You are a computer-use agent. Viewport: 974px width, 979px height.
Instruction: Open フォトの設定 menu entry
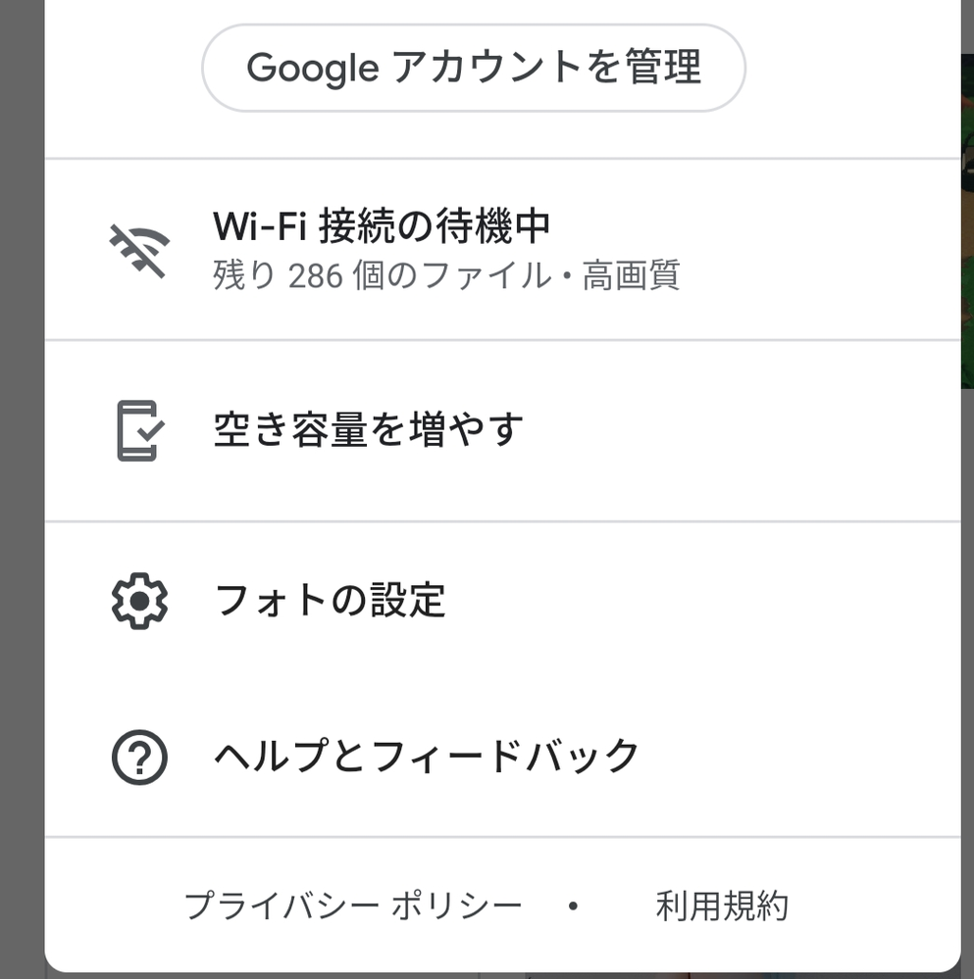[x=329, y=600]
